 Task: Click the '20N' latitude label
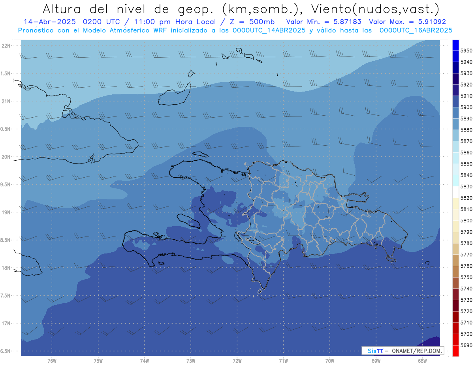[x=6, y=157]
